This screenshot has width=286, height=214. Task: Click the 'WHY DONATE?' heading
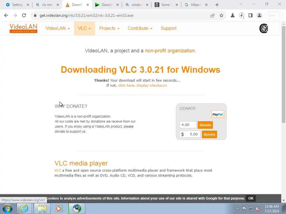71,106
